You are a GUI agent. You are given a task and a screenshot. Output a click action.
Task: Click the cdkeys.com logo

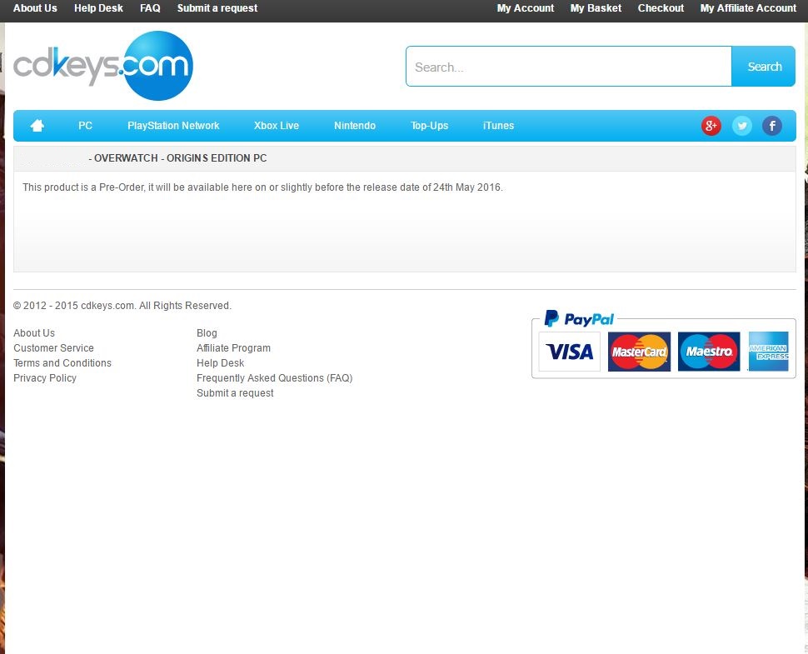click(x=103, y=66)
